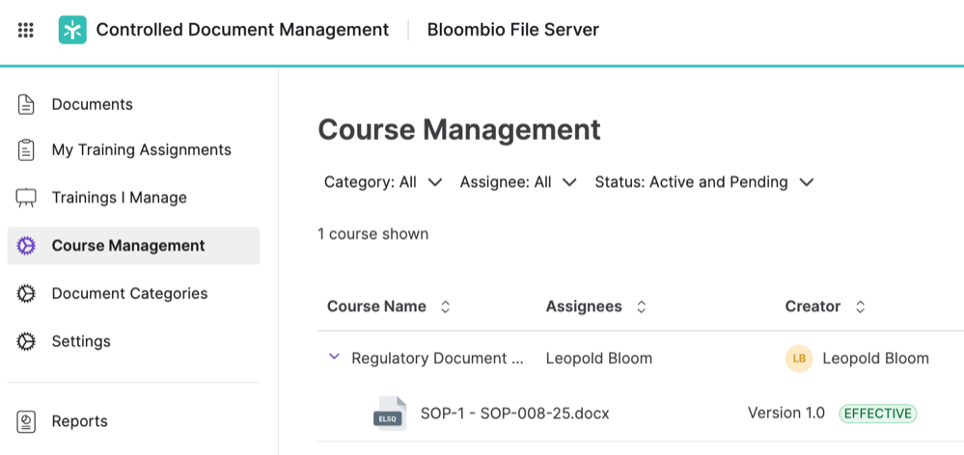Open the Assignee: All filter dropdown
The image size is (964, 455).
pyautogui.click(x=517, y=182)
